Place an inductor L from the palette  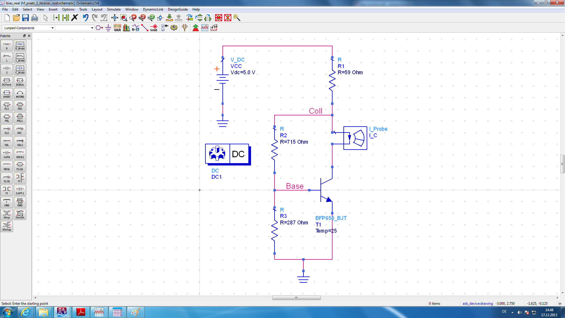click(6, 57)
